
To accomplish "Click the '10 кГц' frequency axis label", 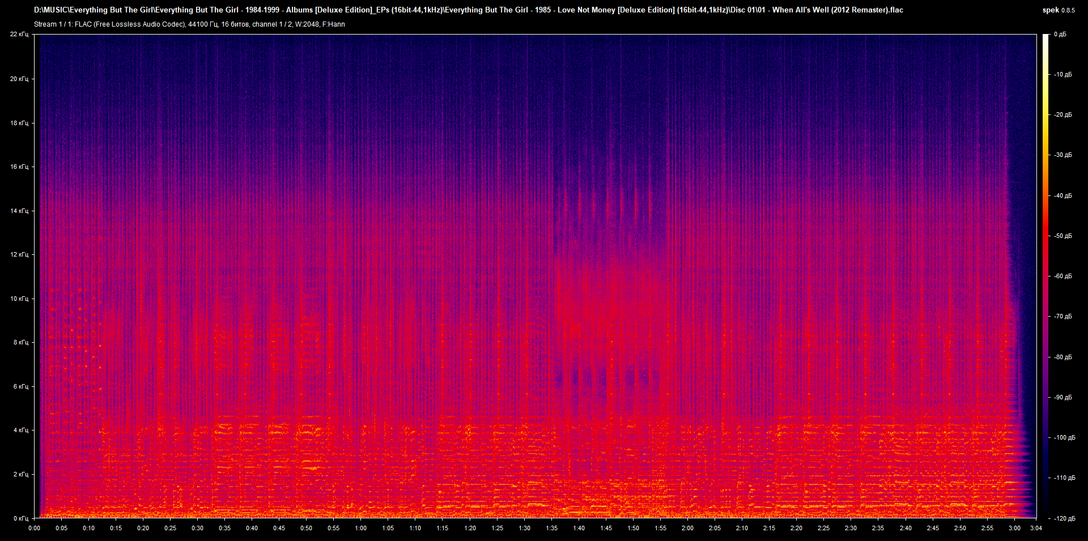I will [x=19, y=299].
